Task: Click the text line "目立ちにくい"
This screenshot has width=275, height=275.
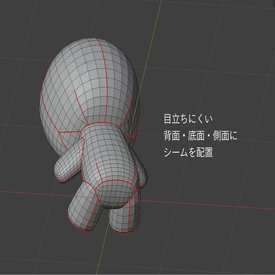Action: (188, 119)
